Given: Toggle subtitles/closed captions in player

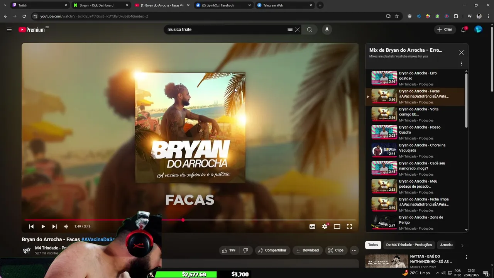Looking at the screenshot, I should pyautogui.click(x=312, y=227).
